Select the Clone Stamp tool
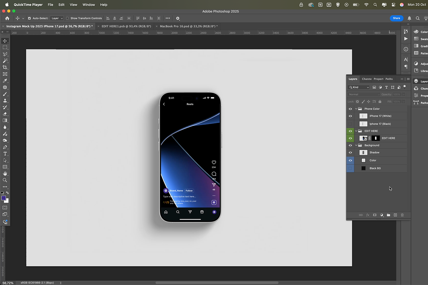The width and height of the screenshot is (428, 285). (x=5, y=101)
